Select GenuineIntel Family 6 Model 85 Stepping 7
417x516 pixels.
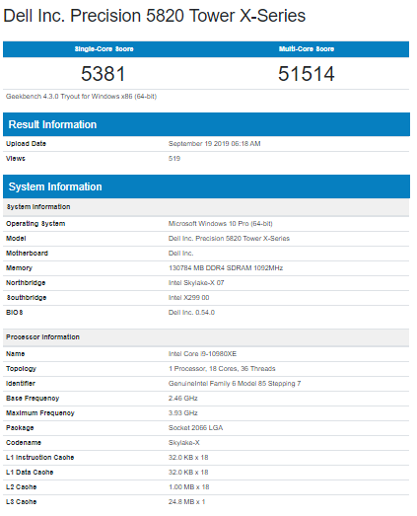tap(235, 384)
